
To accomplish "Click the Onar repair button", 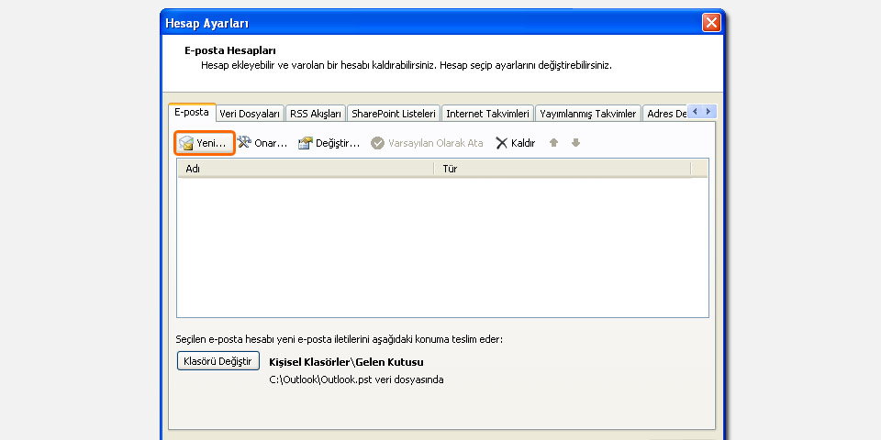I will pos(262,143).
